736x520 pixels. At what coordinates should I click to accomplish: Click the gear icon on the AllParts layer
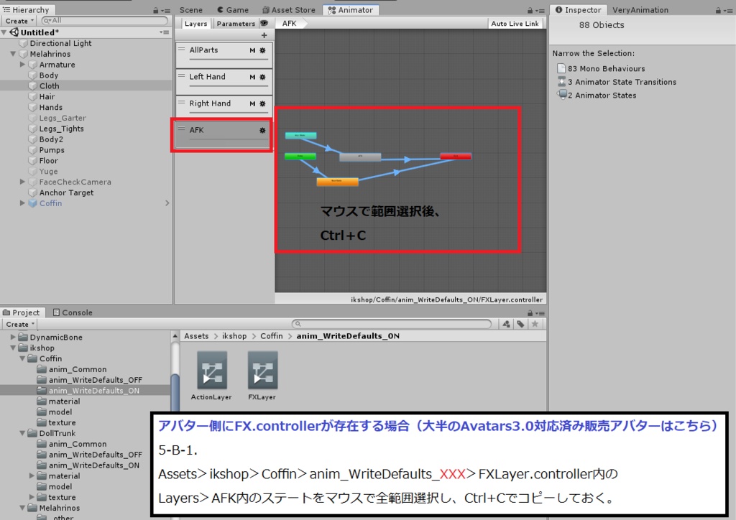point(262,50)
